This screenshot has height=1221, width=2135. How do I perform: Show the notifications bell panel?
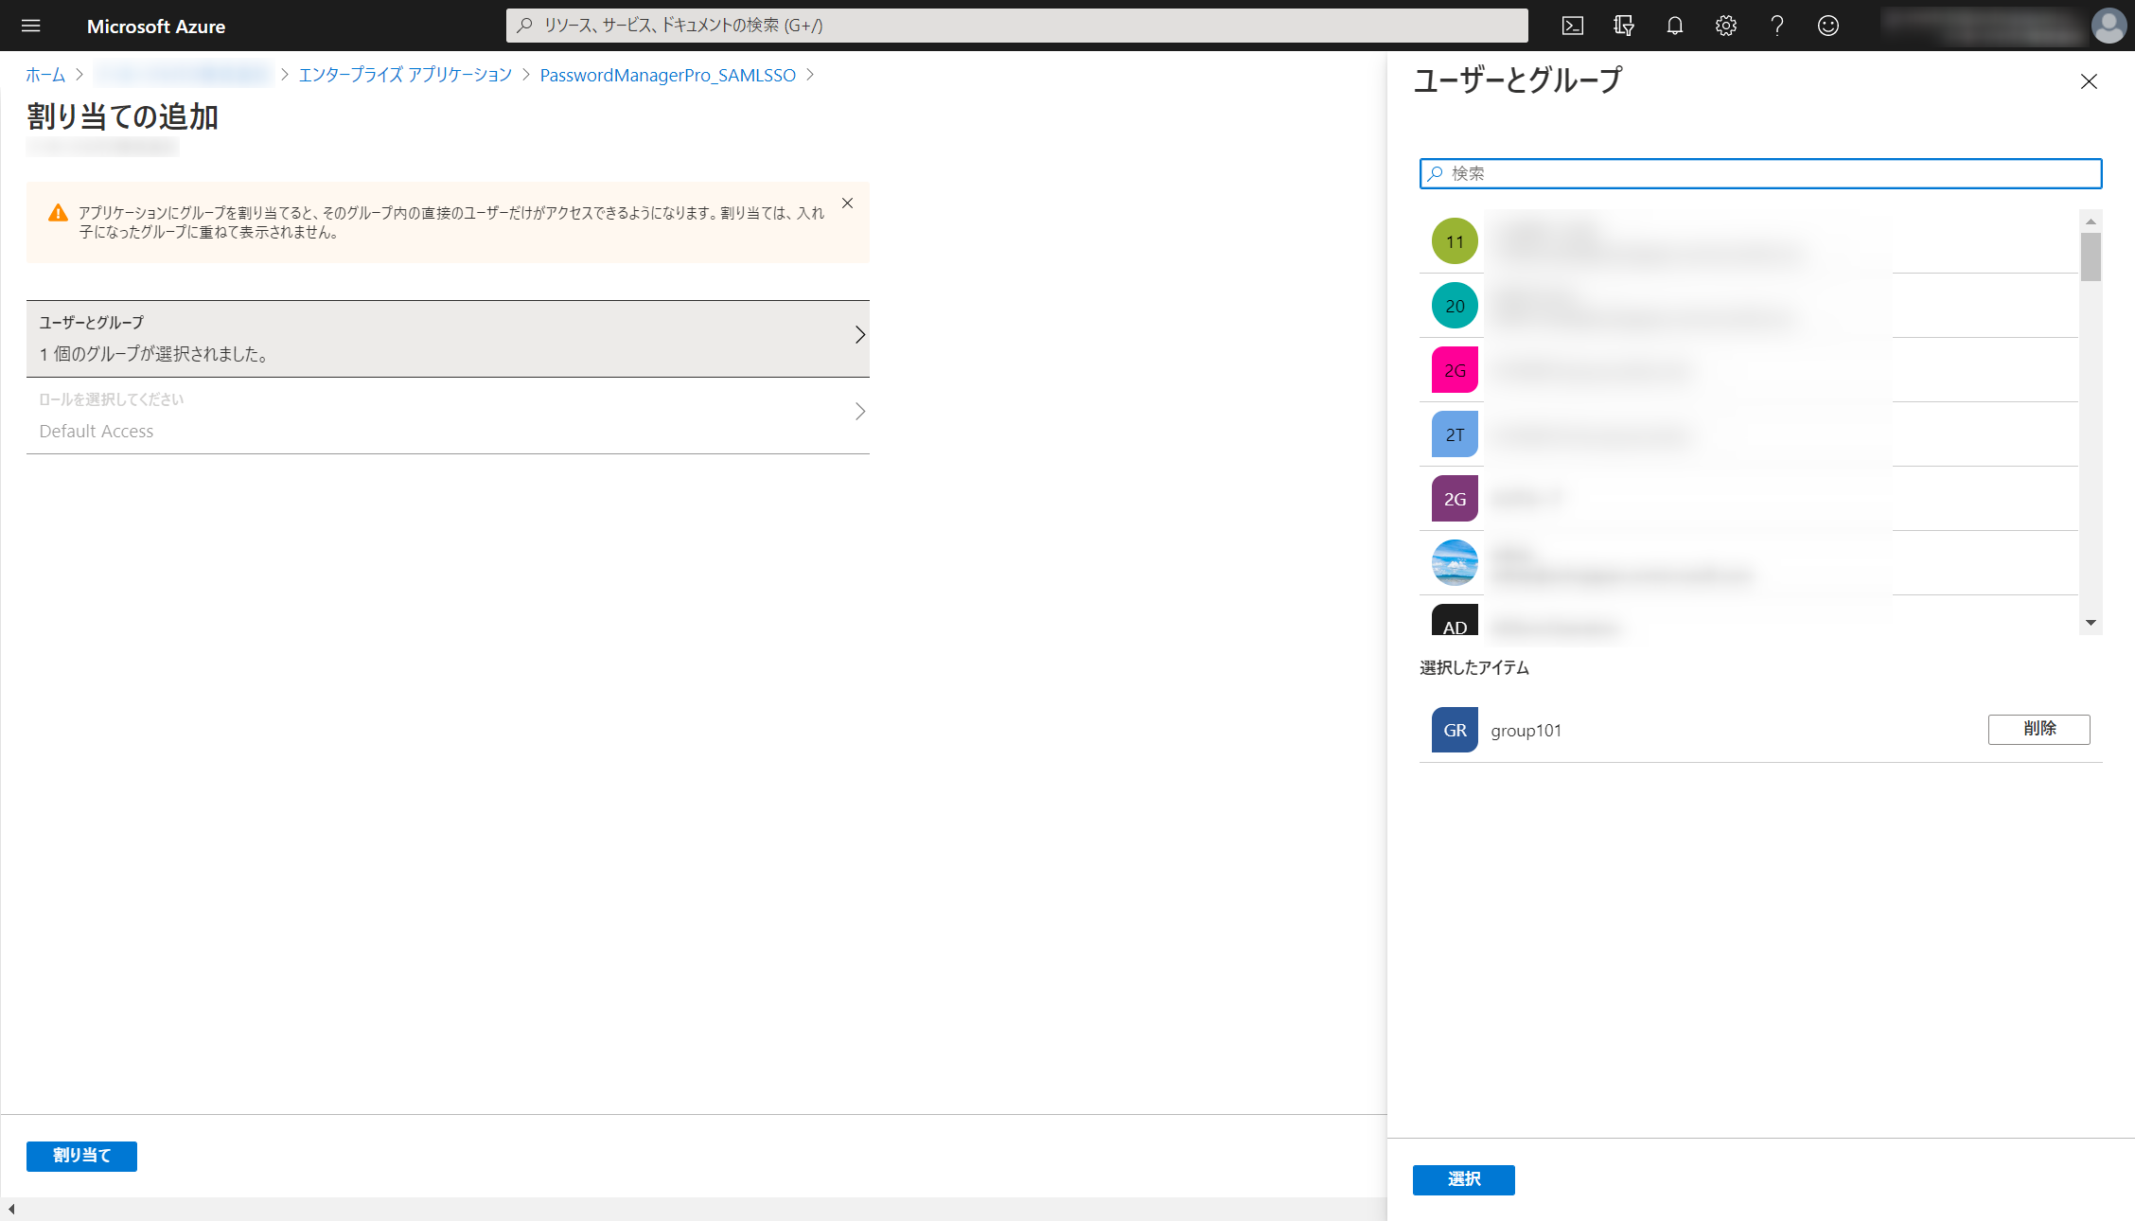tap(1674, 26)
